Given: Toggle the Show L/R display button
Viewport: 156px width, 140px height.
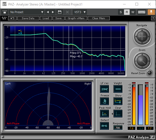Looking at the screenshot, I should point(118,101).
